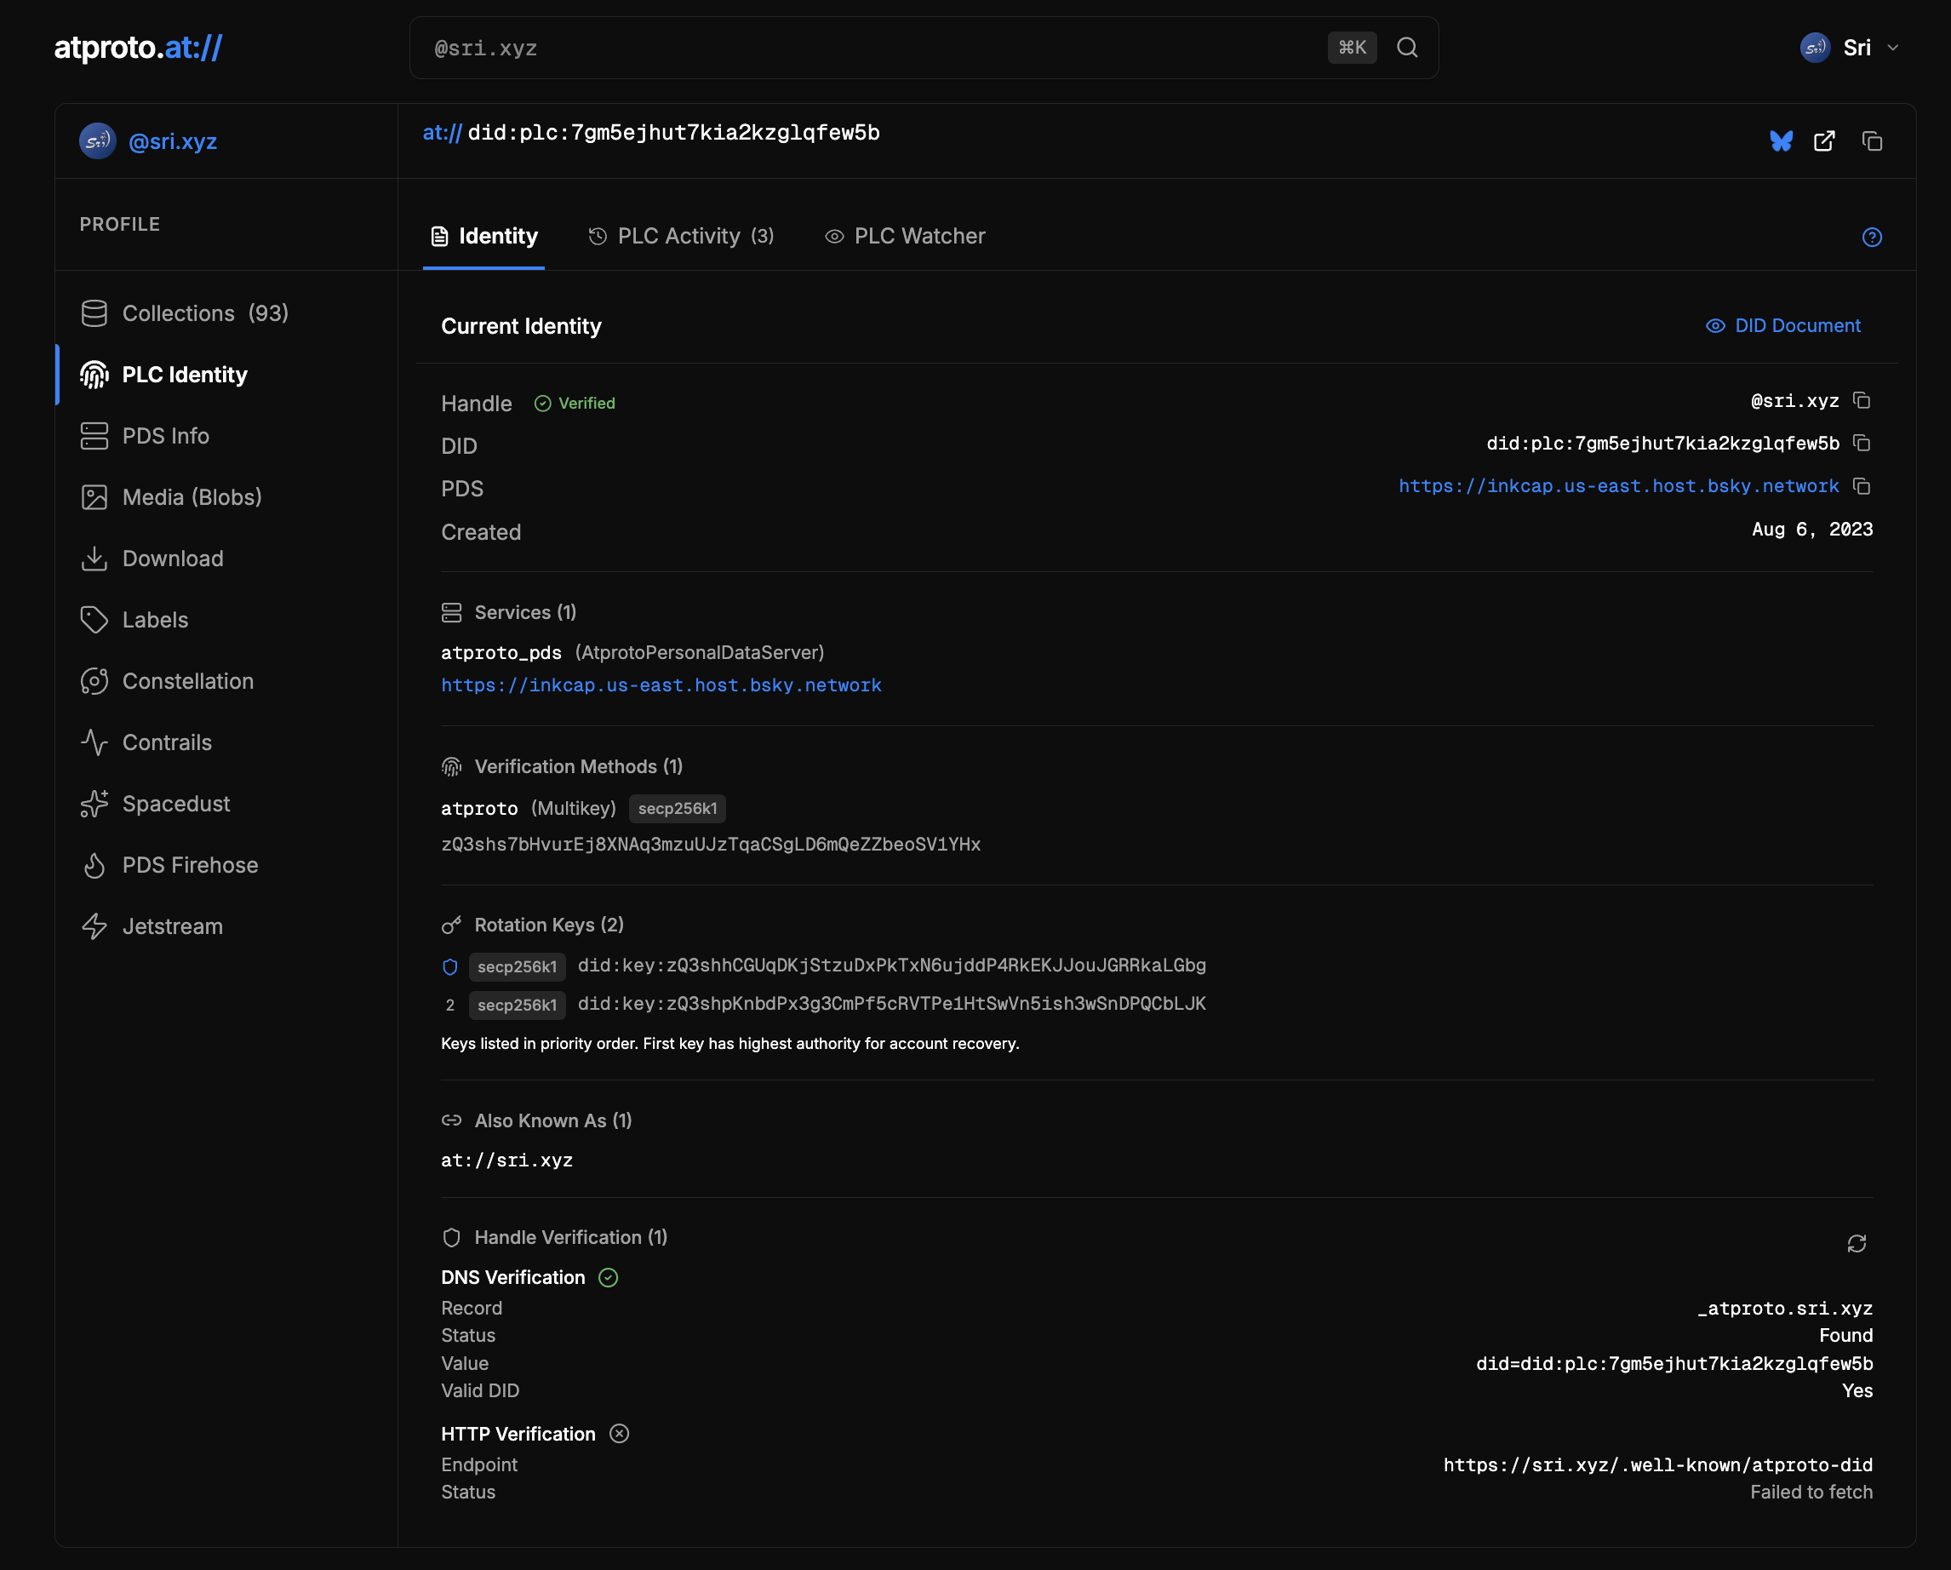Copy the at:// DID with header copy icon
The width and height of the screenshot is (1951, 1570).
(1871, 141)
